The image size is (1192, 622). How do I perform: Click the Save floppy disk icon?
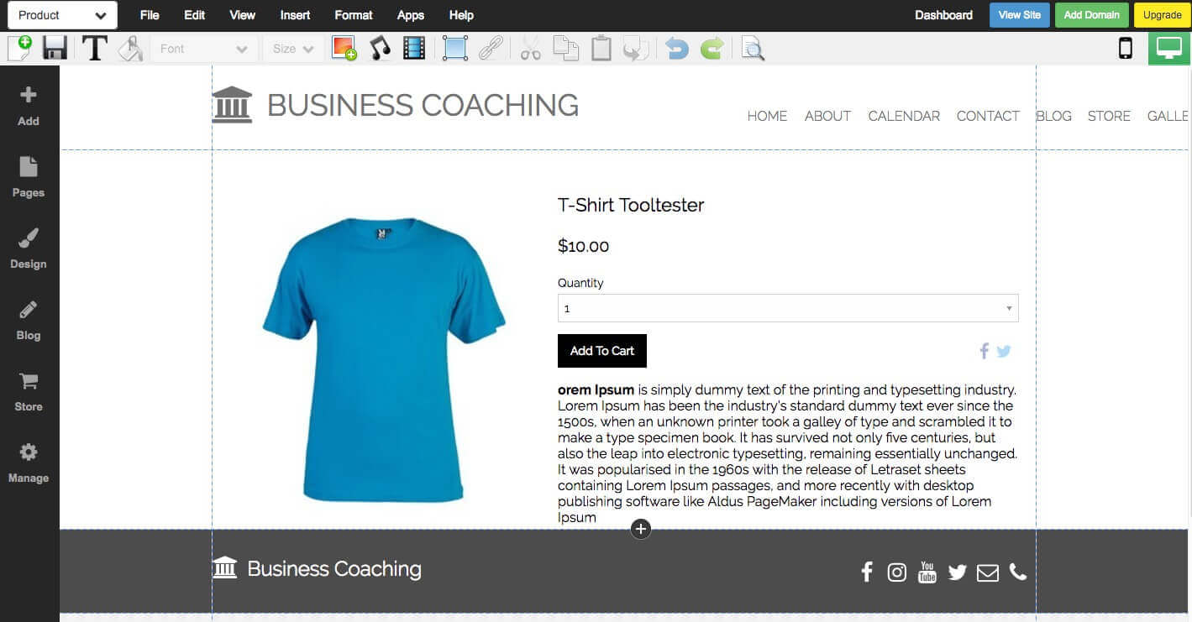coord(55,48)
